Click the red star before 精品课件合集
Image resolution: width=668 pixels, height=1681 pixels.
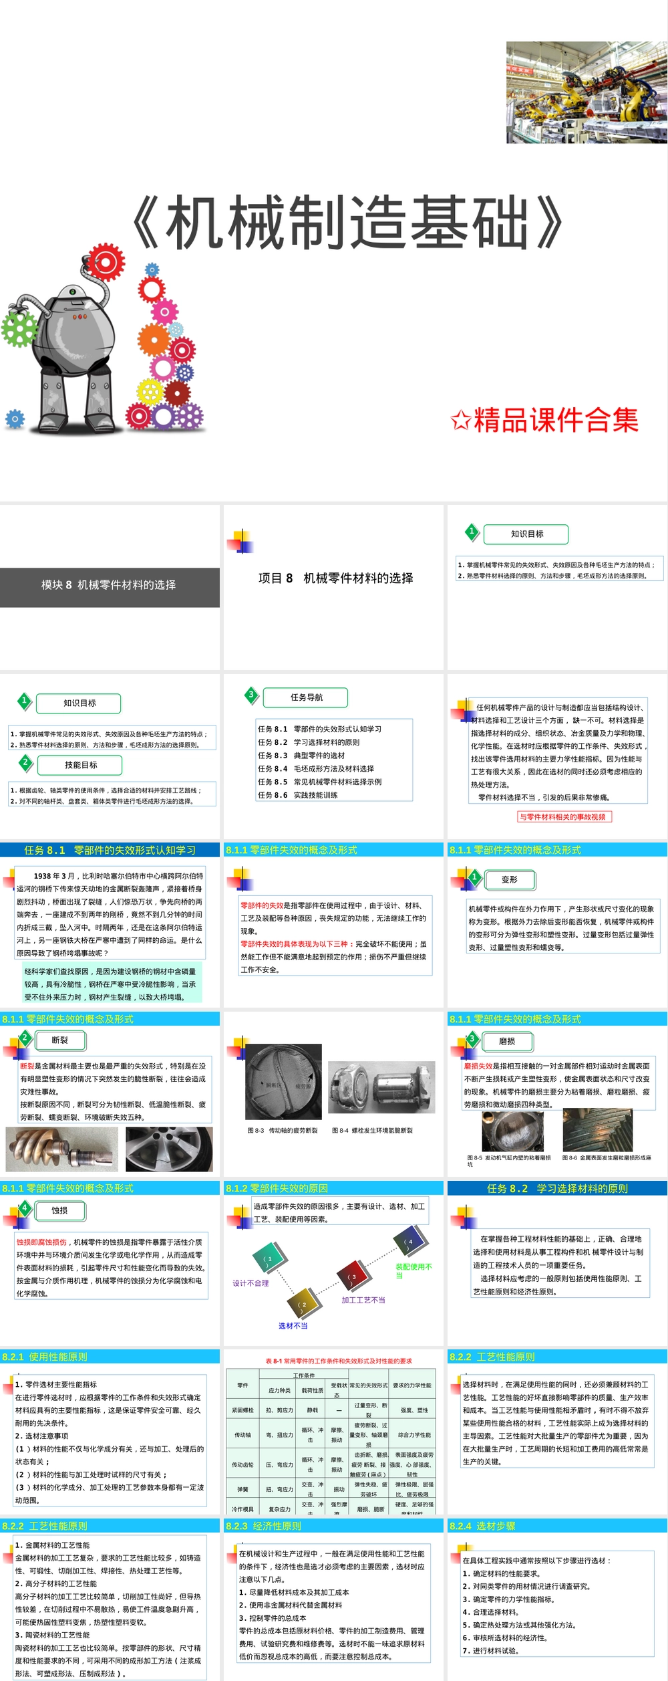460,421
